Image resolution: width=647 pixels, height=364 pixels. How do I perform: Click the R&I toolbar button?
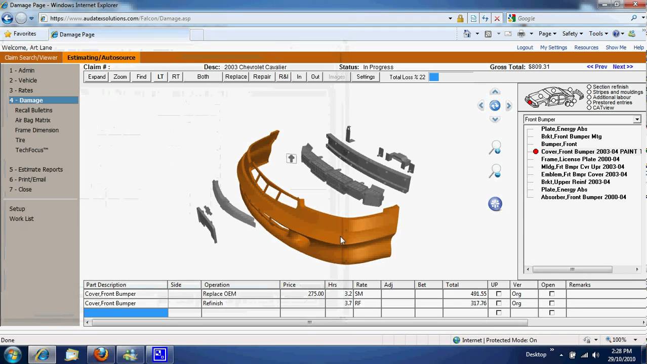click(284, 77)
